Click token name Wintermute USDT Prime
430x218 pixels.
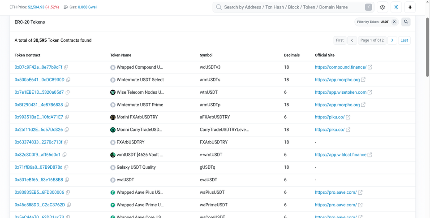click(x=140, y=105)
